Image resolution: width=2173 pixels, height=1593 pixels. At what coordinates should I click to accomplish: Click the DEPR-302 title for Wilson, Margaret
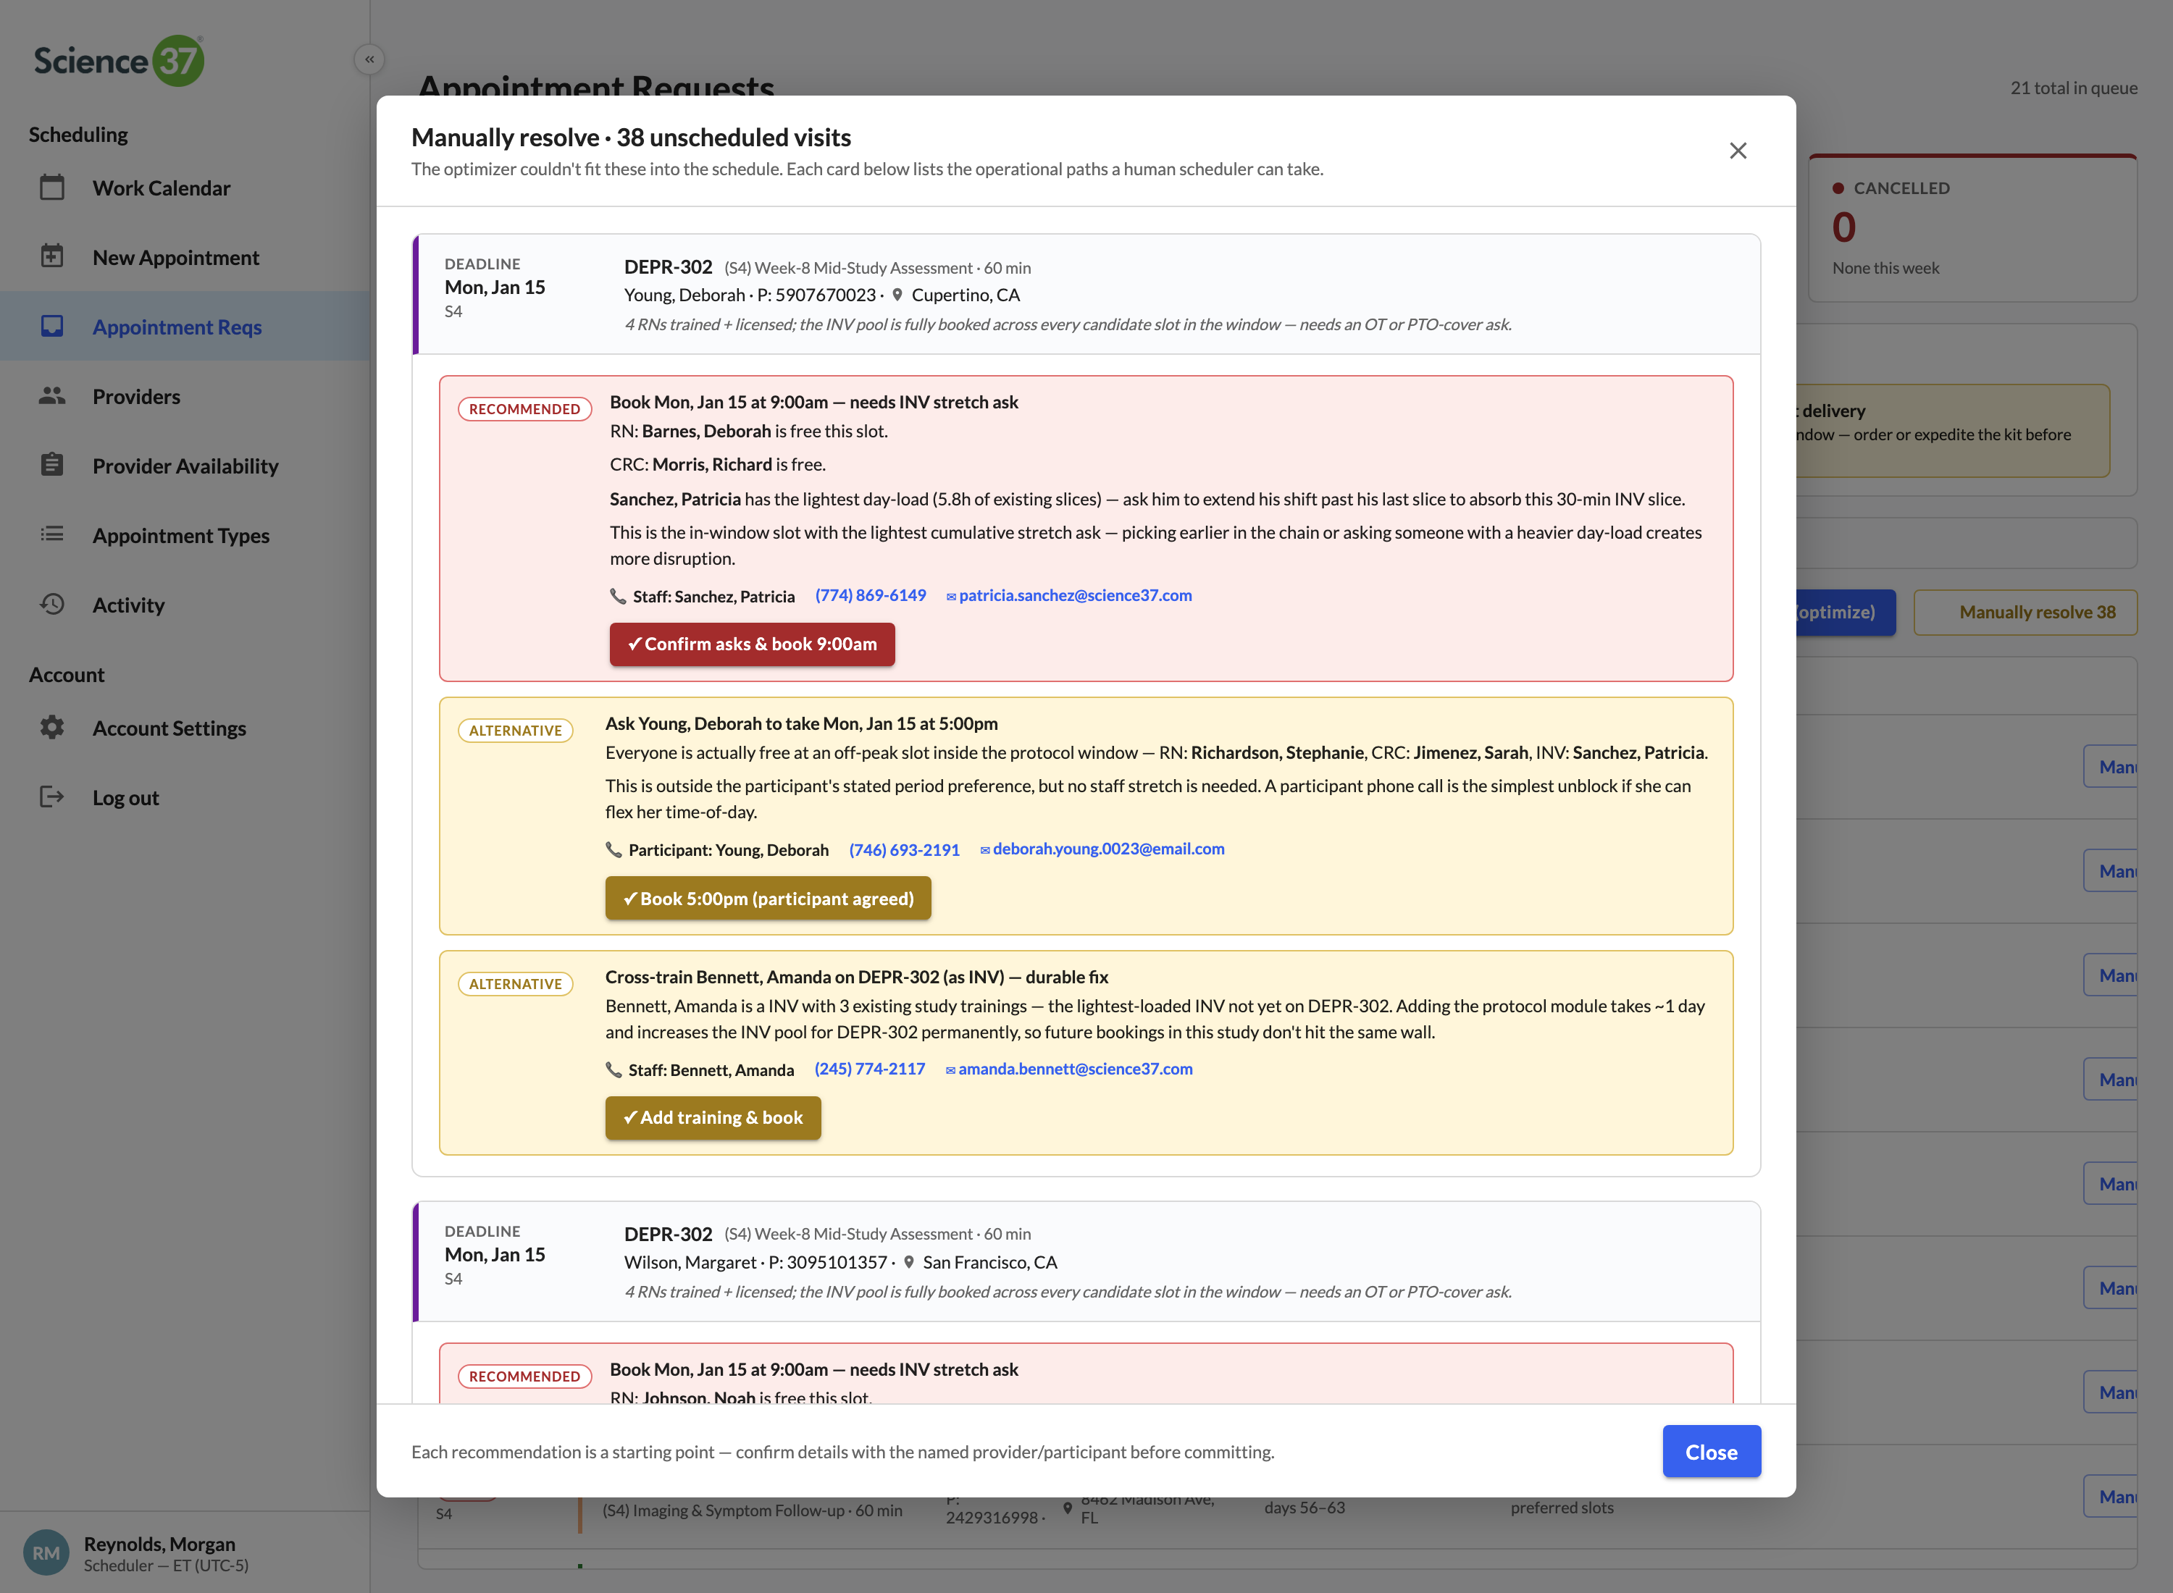(667, 1233)
